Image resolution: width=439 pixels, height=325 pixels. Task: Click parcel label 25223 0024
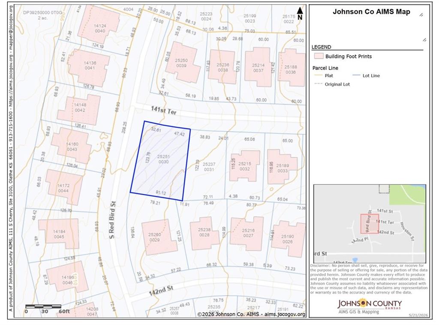pyautogui.click(x=206, y=16)
